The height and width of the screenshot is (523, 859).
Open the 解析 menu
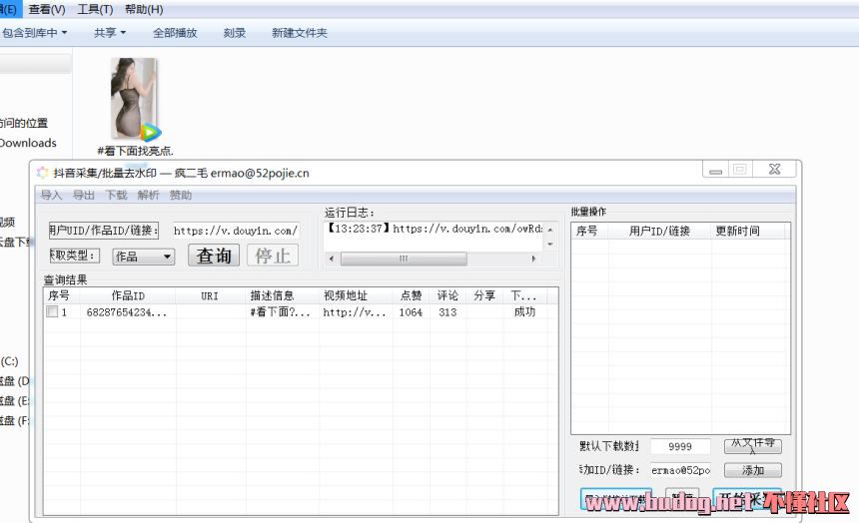[148, 196]
